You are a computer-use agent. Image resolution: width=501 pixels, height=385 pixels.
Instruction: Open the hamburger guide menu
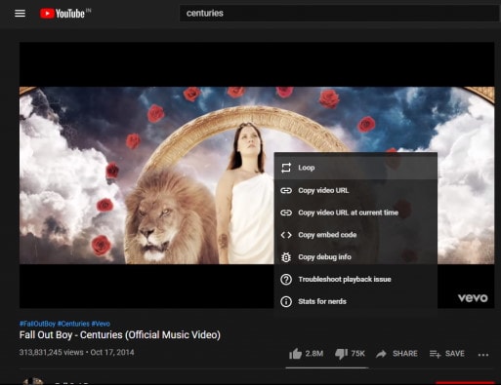point(20,14)
